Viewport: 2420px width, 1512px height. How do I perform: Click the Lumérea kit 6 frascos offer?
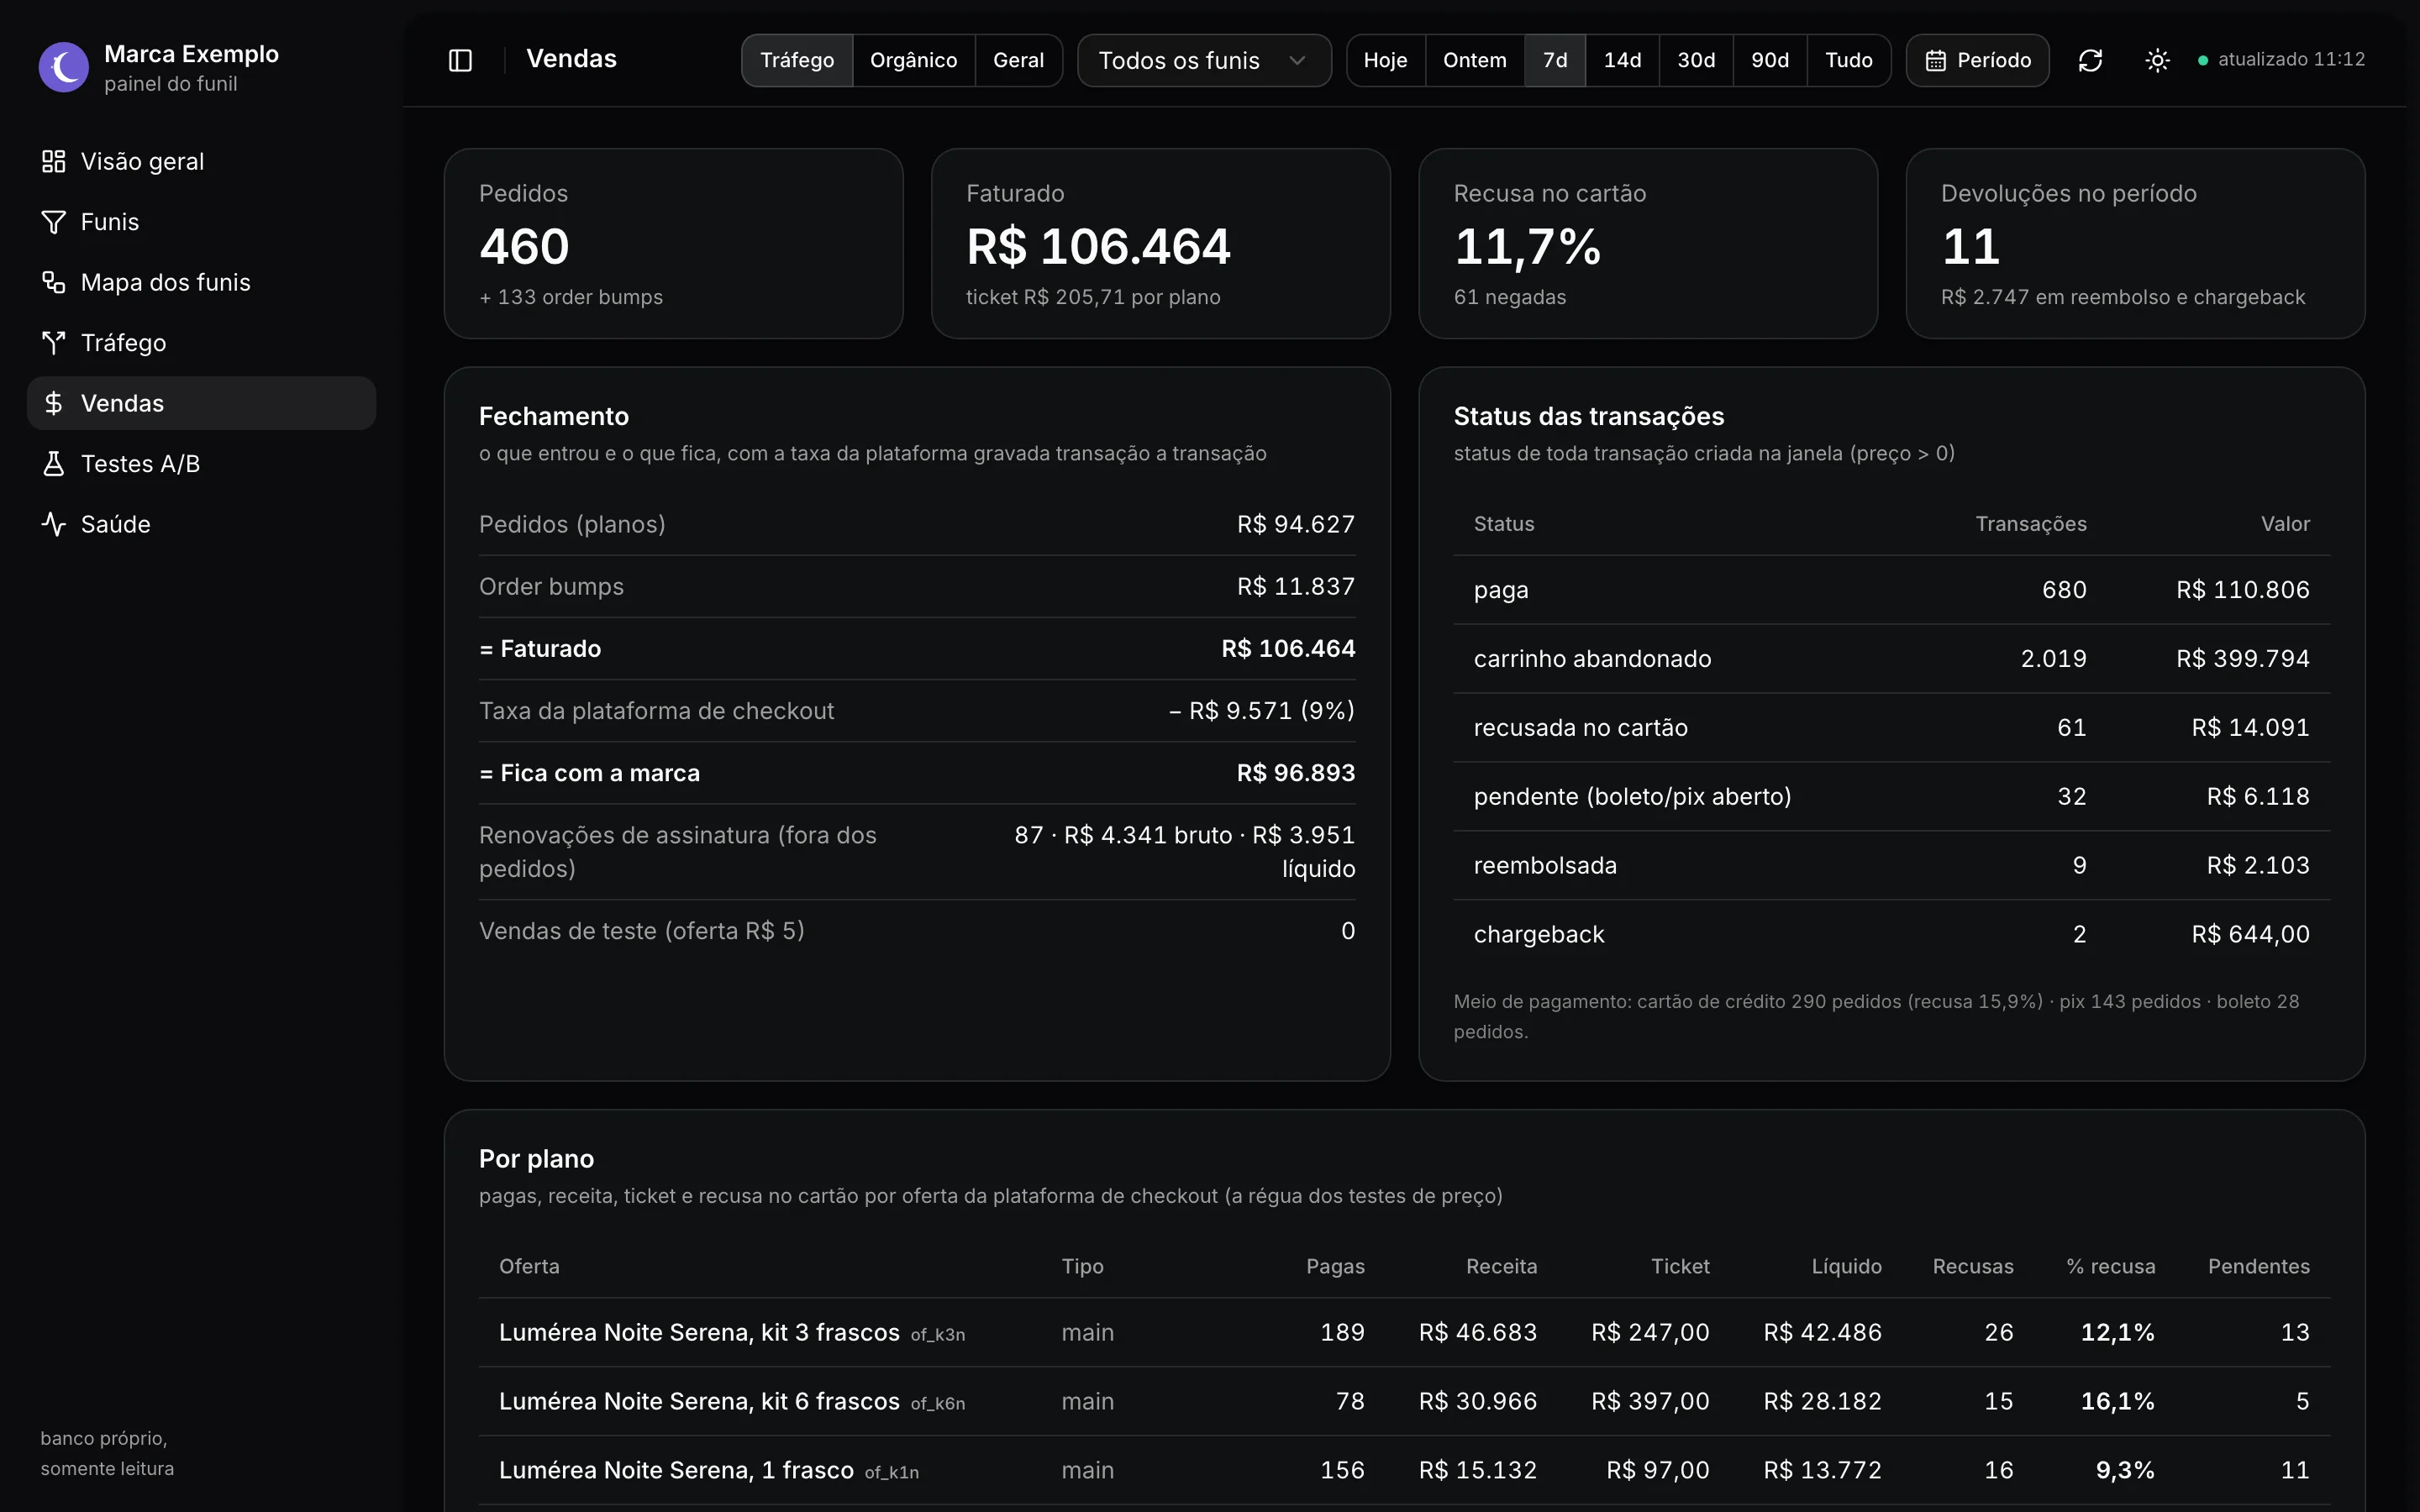click(699, 1401)
